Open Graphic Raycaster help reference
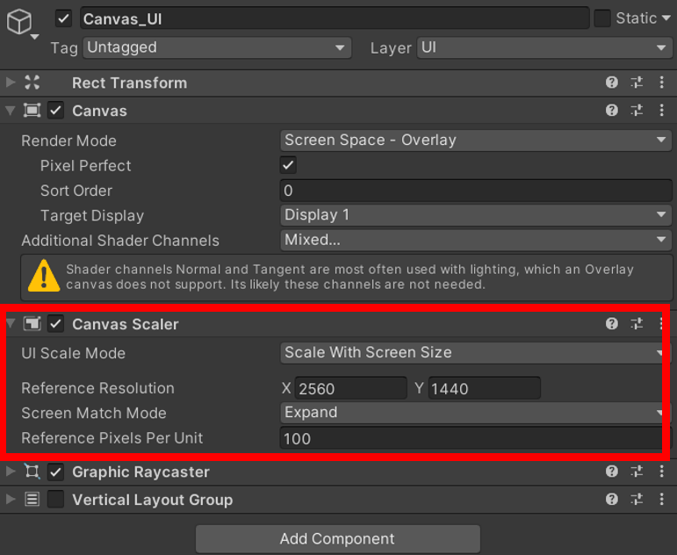 click(x=611, y=472)
